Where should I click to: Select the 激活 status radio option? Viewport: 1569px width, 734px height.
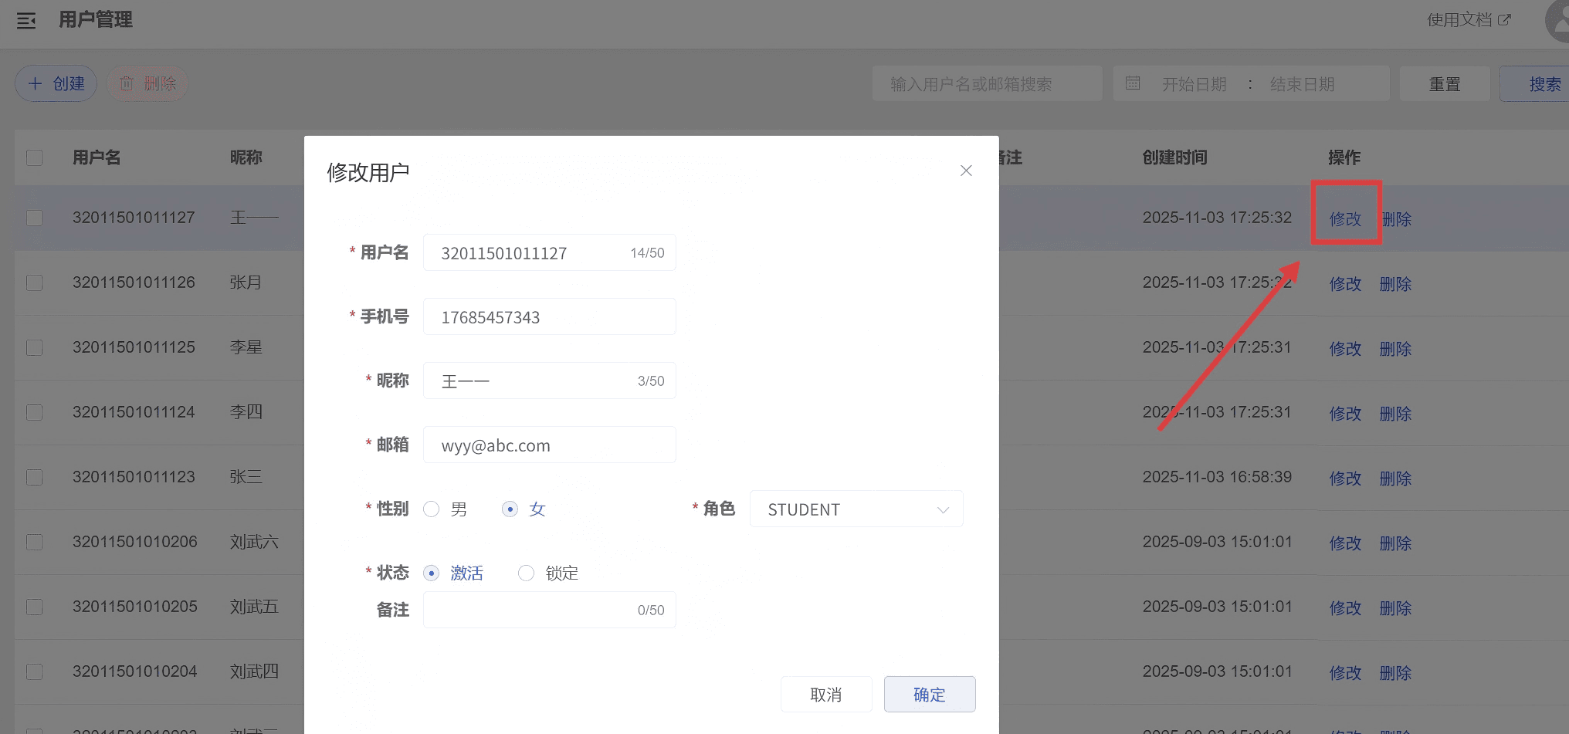[x=432, y=573]
